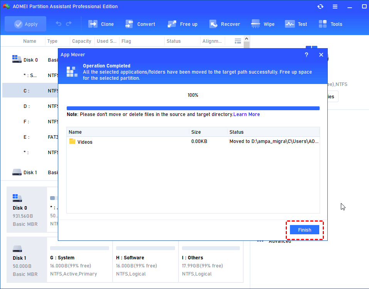Click the Disk 0 icon in list
Screen dimensions: 369x289
[17, 59]
